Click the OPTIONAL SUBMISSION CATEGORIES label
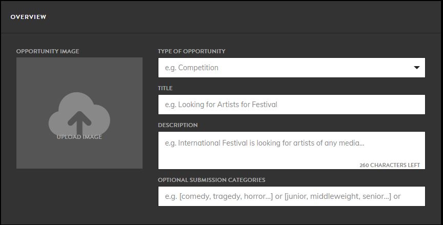Image resolution: width=443 pixels, height=225 pixels. [x=212, y=180]
